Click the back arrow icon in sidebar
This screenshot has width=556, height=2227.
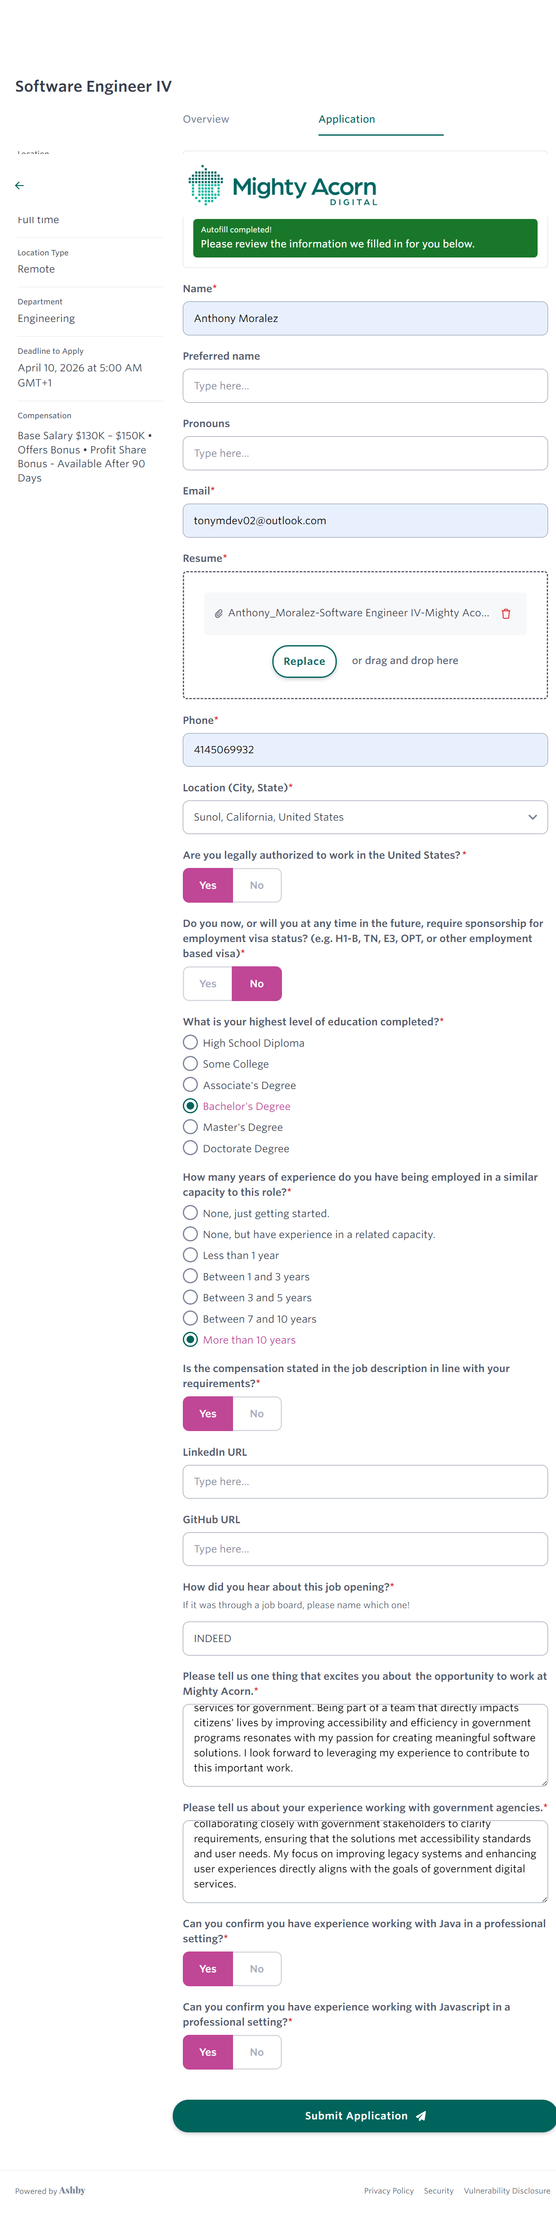19,185
